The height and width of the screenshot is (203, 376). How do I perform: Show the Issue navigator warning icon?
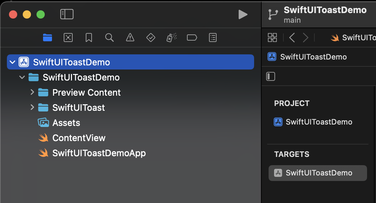[x=130, y=38]
